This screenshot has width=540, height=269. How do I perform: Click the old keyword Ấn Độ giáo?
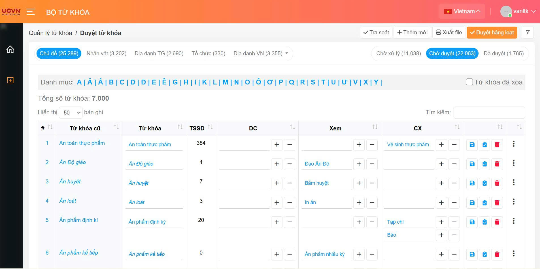73,162
